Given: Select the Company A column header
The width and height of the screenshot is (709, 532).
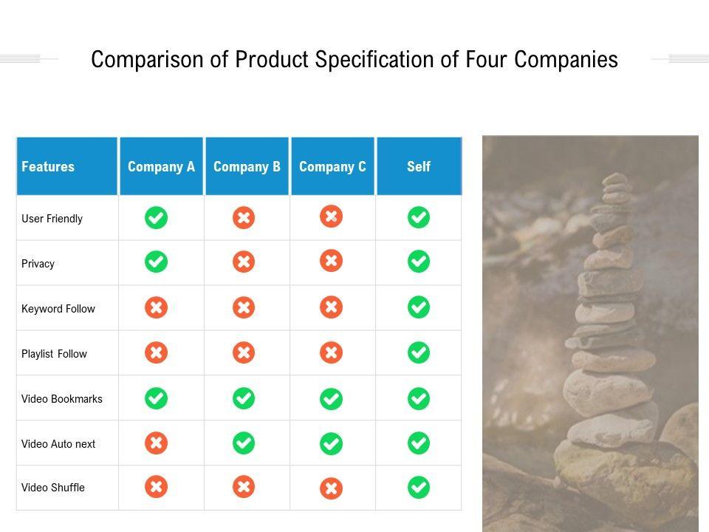Looking at the screenshot, I should tap(161, 166).
